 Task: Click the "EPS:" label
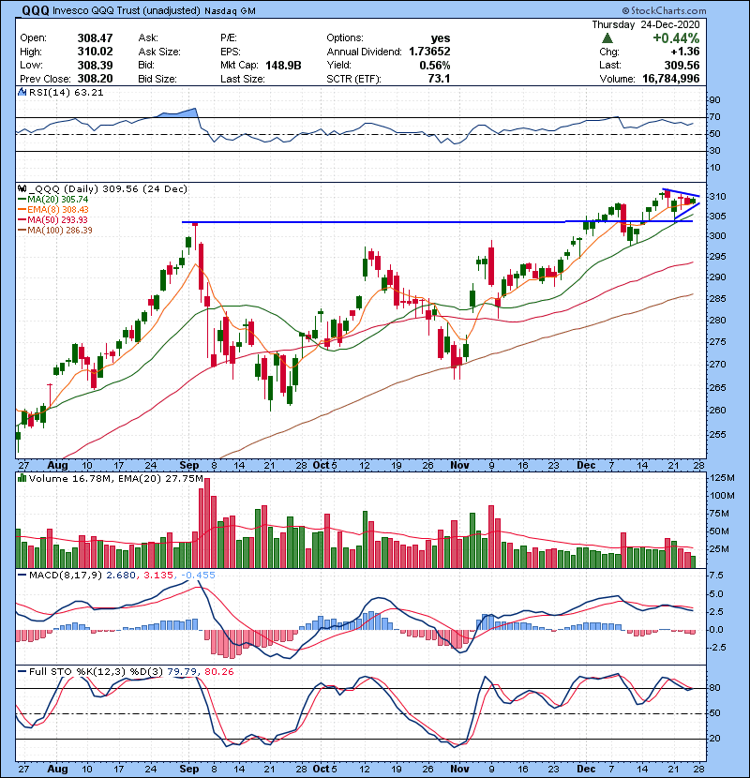point(231,52)
